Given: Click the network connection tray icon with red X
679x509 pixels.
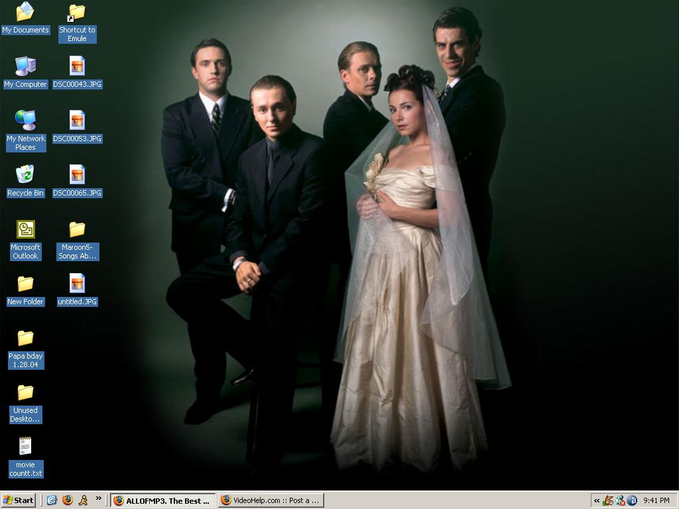Looking at the screenshot, I should tap(621, 501).
